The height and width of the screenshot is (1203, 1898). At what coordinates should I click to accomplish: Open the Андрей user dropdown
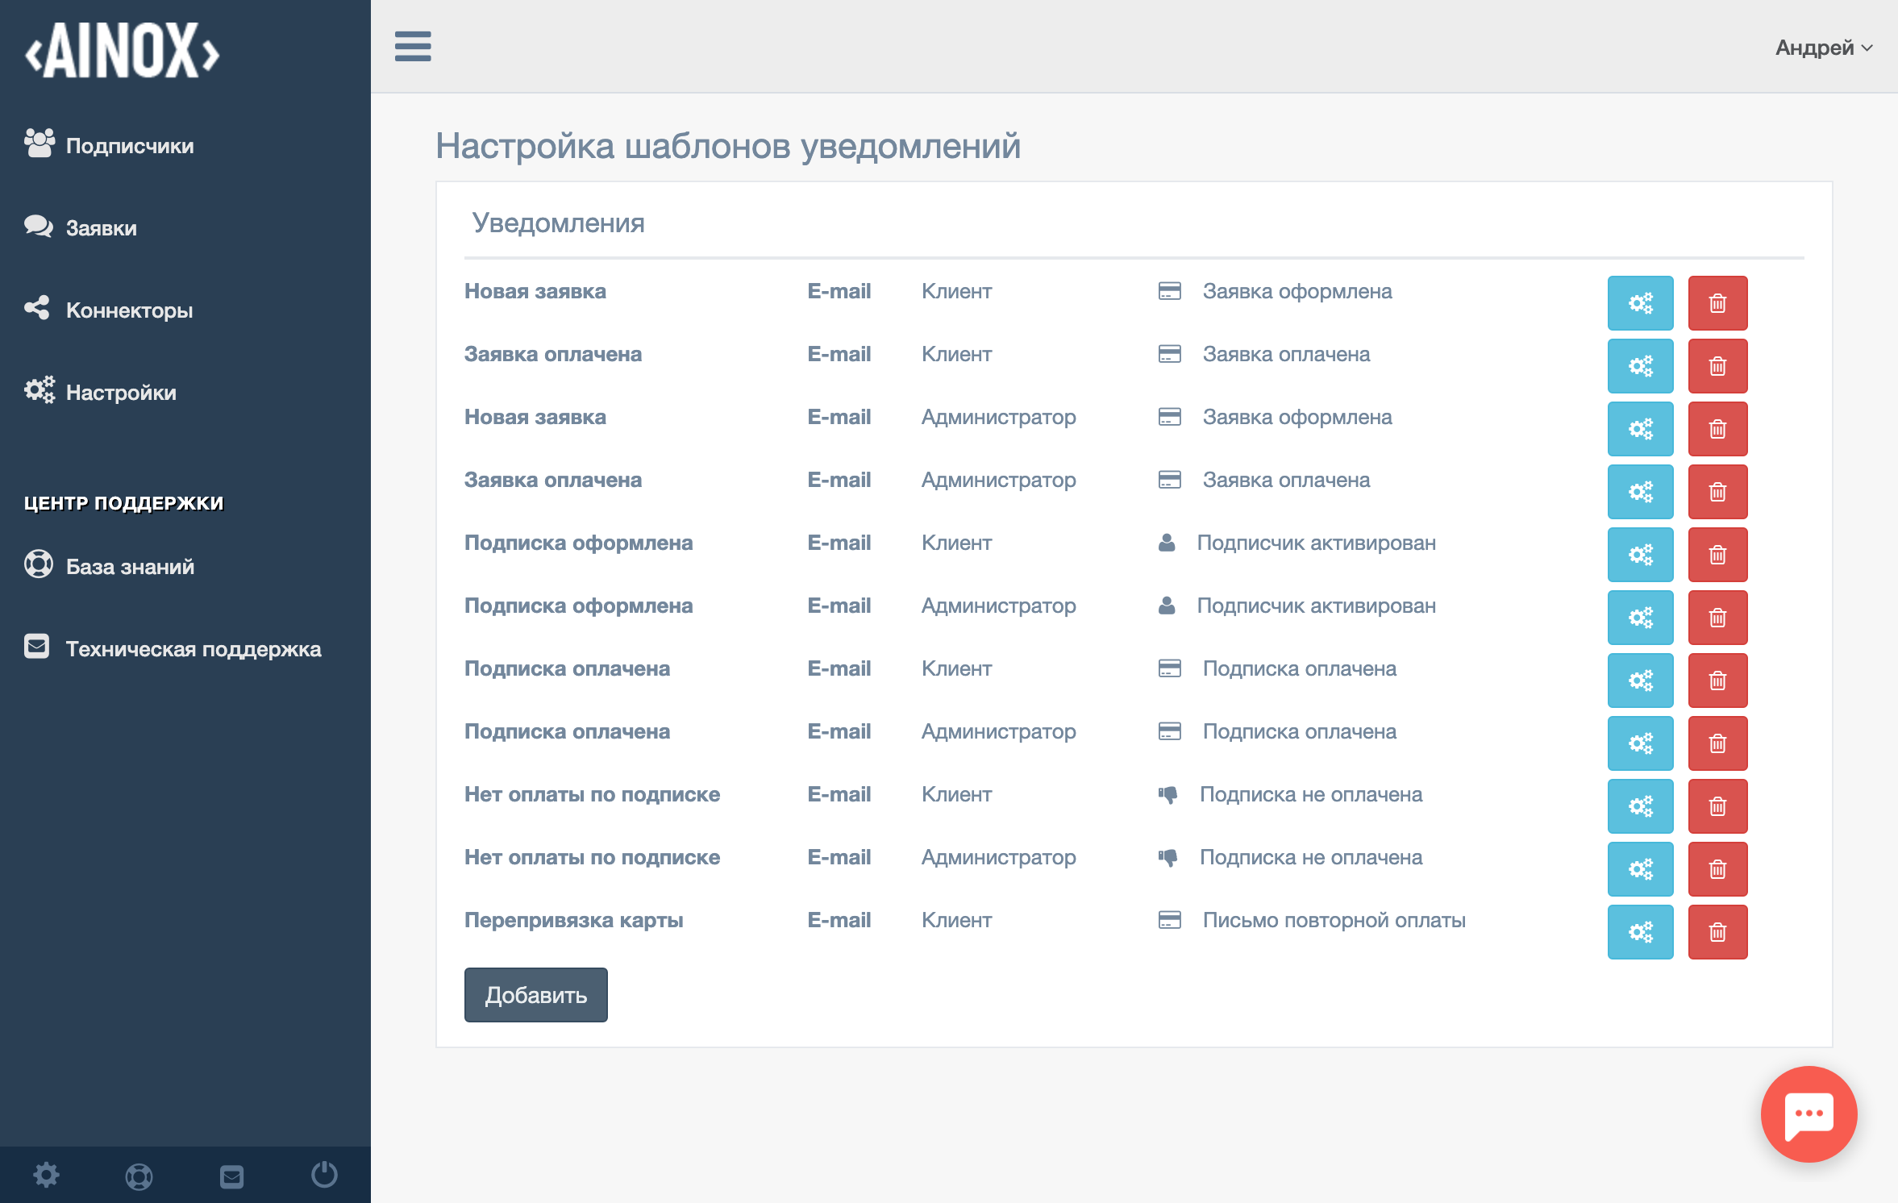(1824, 48)
